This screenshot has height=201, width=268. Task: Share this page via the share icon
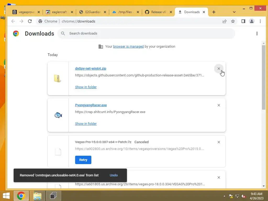point(225,21)
